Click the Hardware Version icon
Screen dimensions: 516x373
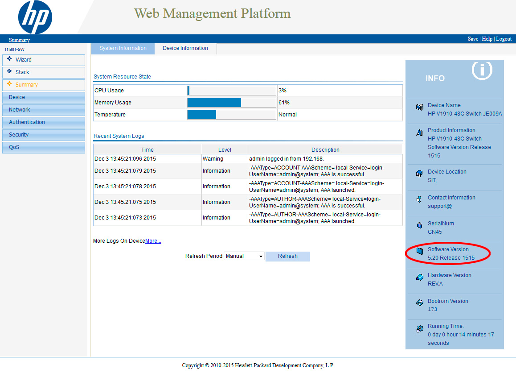(x=420, y=277)
